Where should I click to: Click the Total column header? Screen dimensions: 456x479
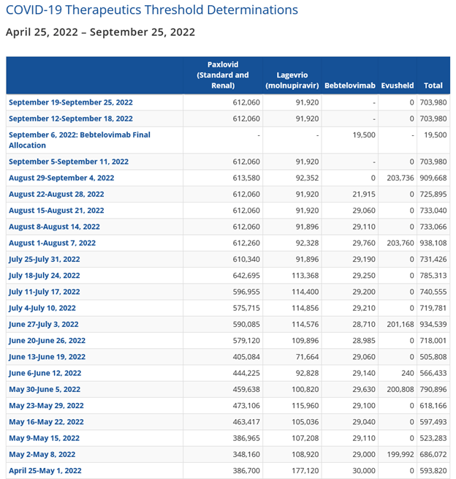point(433,86)
